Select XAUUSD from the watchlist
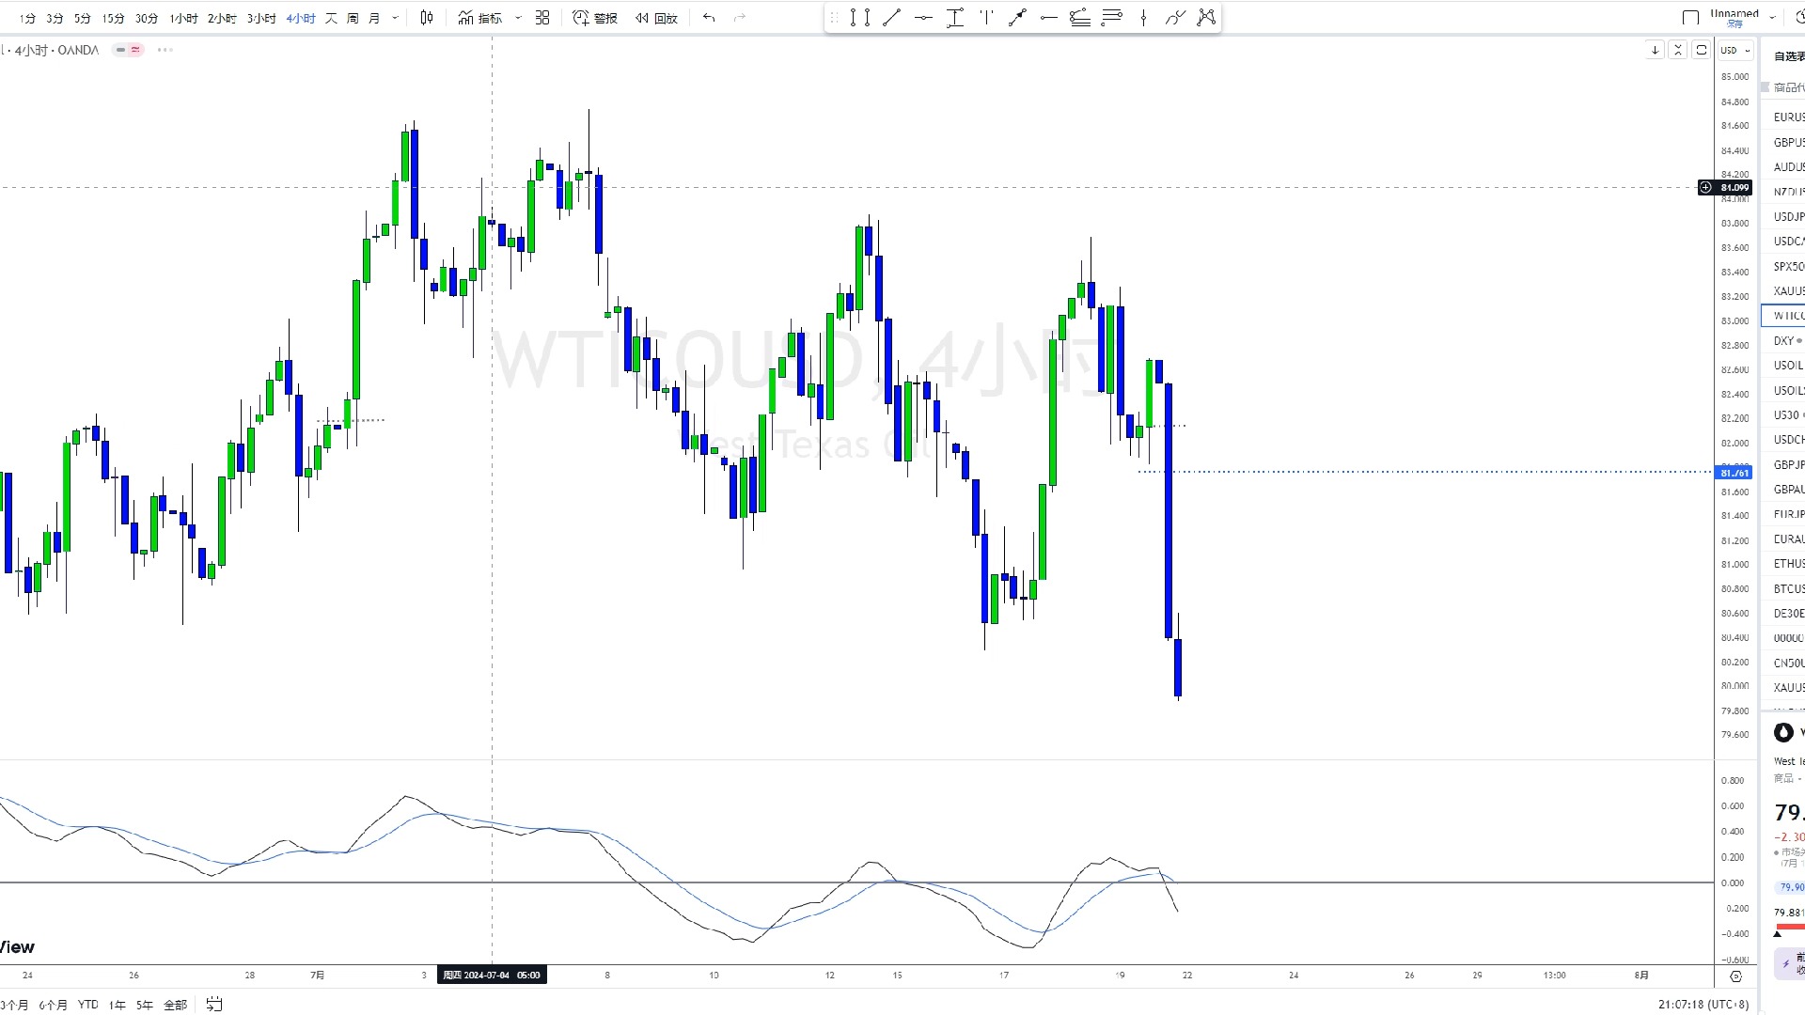The height and width of the screenshot is (1015, 1805). coord(1788,291)
